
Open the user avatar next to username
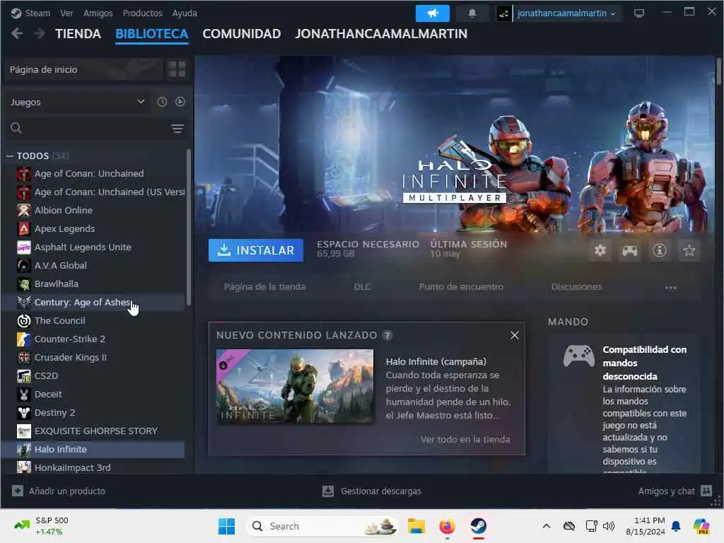[x=503, y=14]
